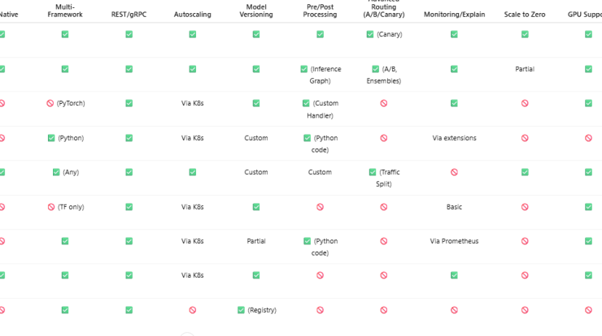Click the check mark beside (A/B, Ensembles)
602x336 pixels.
tap(376, 69)
